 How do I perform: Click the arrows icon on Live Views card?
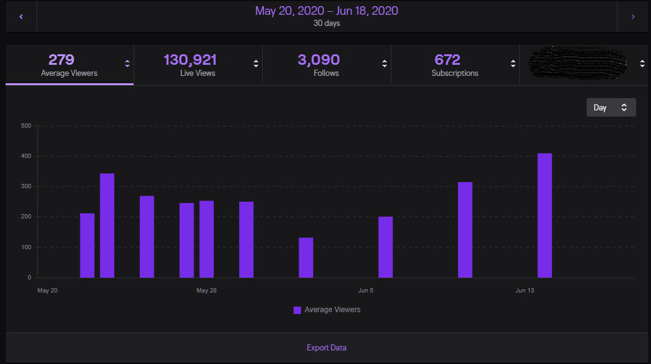click(255, 63)
